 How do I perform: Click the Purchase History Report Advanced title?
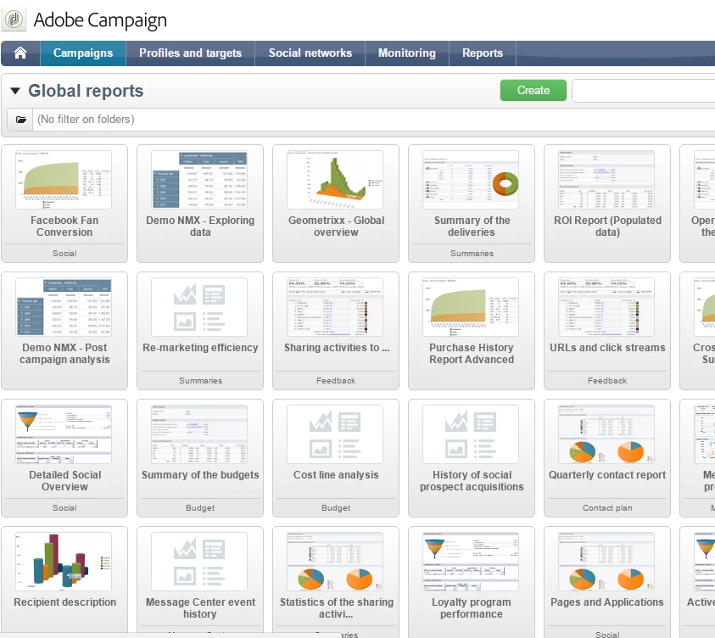pos(472,354)
